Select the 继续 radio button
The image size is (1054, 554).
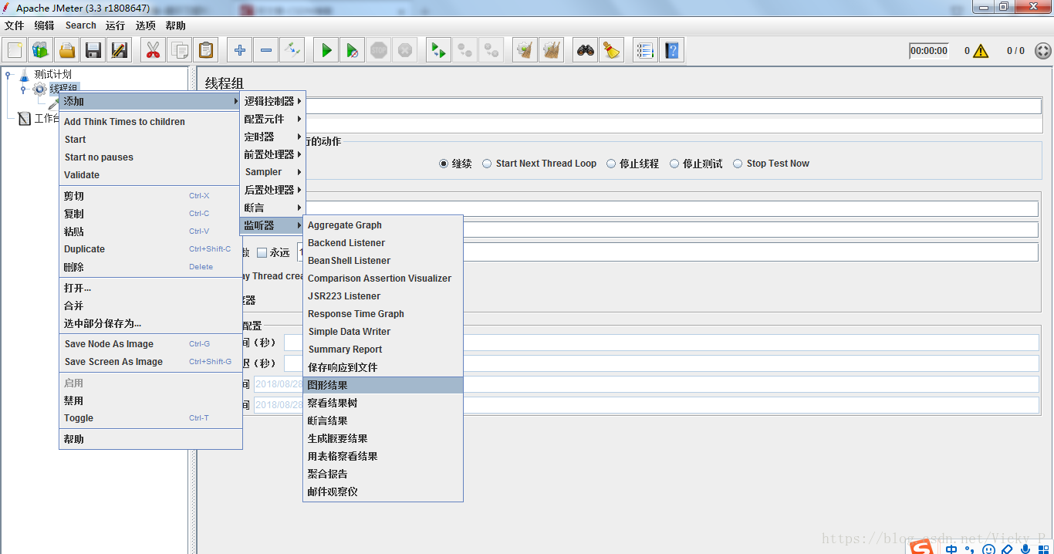pos(444,164)
